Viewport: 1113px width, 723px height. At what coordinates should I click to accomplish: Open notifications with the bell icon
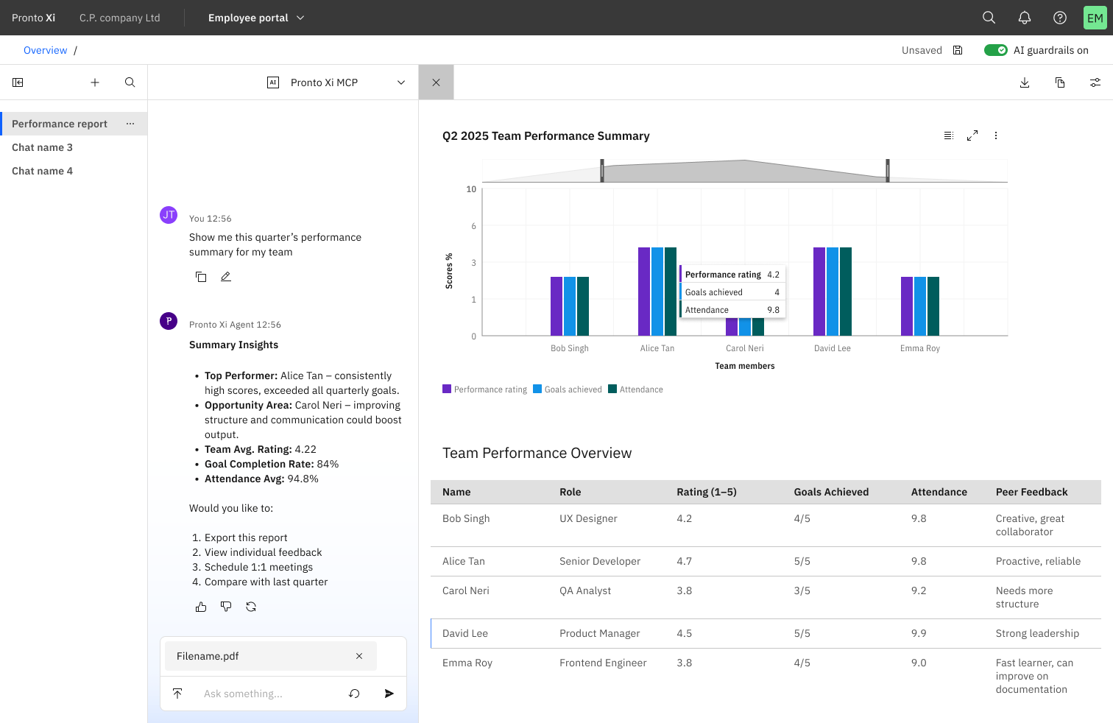pos(1024,17)
